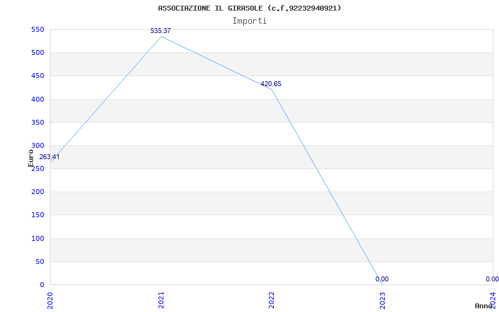Click the 0.00 label at 2023
The width and height of the screenshot is (499, 312).
click(382, 279)
